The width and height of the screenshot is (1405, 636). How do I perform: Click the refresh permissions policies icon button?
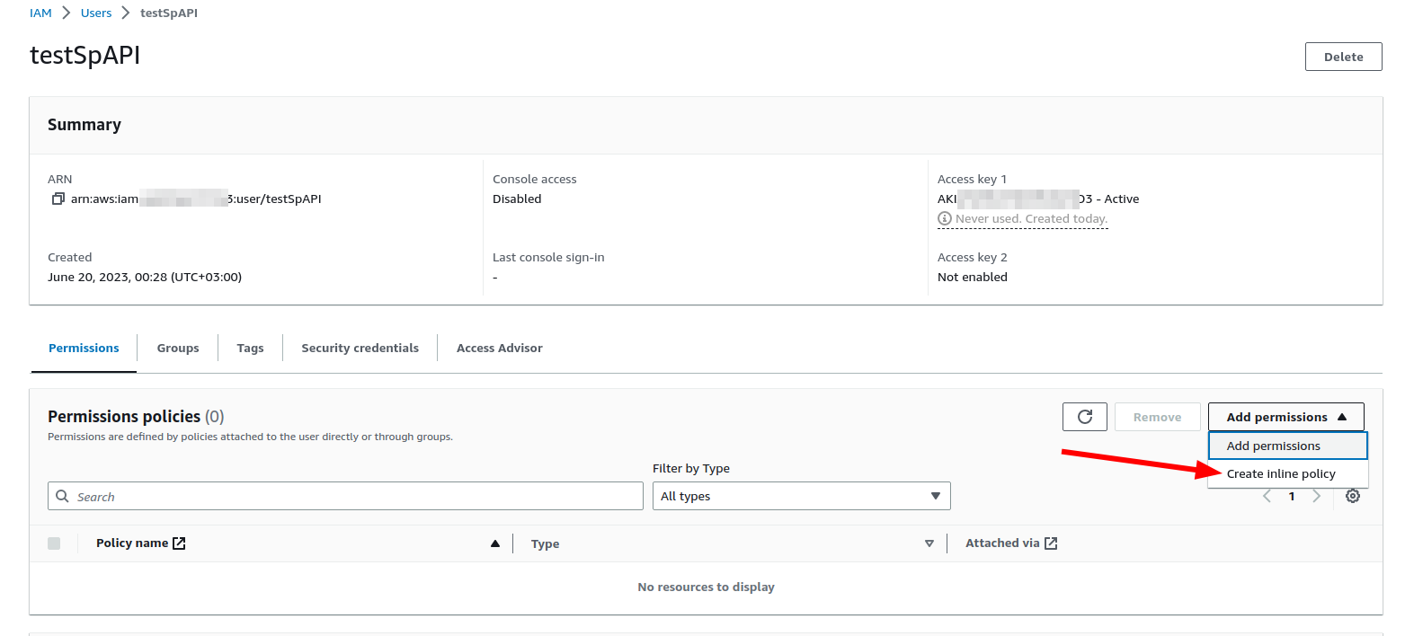tap(1085, 417)
